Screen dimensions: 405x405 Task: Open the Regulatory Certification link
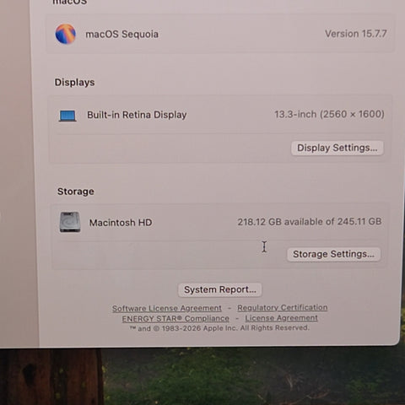click(283, 307)
